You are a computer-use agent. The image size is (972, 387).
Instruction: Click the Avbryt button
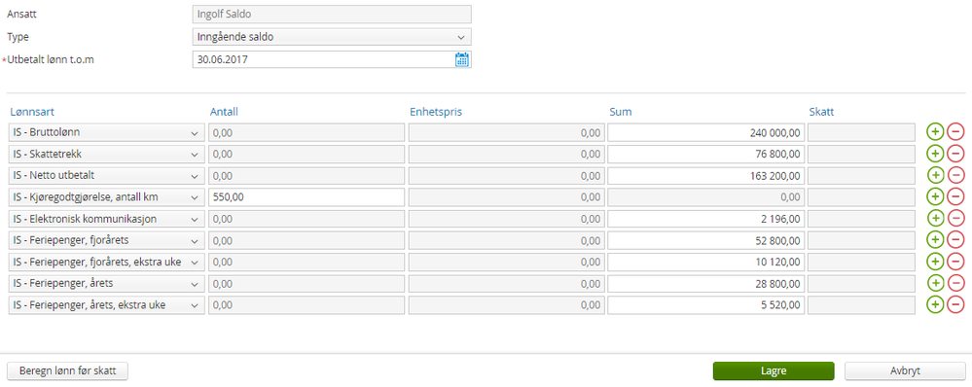(905, 370)
